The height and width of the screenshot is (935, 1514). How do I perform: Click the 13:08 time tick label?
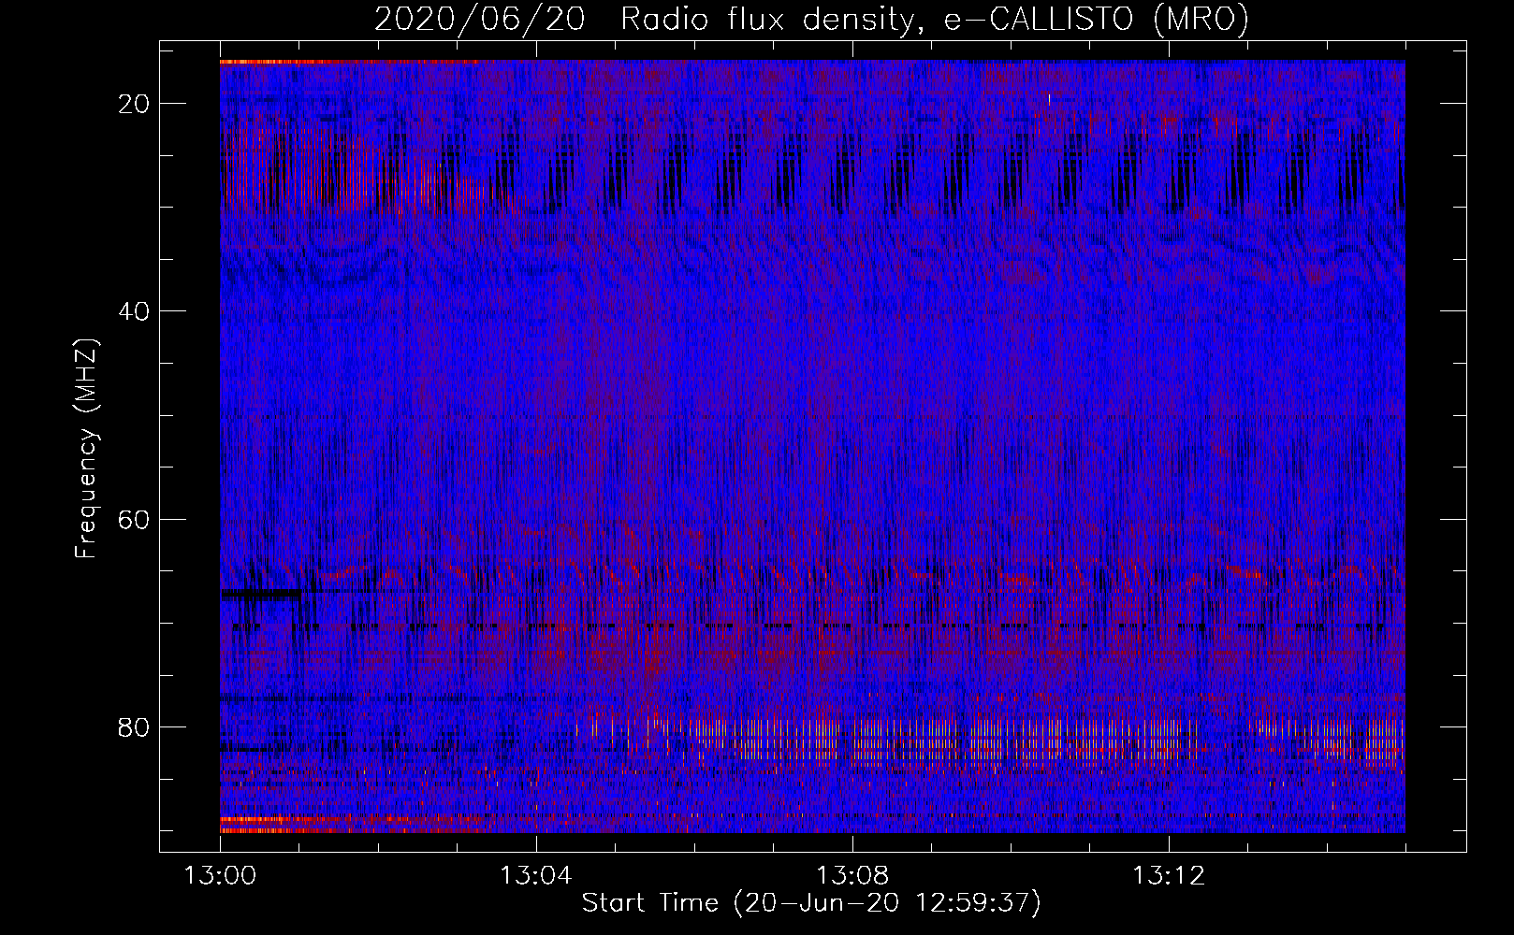(x=852, y=876)
